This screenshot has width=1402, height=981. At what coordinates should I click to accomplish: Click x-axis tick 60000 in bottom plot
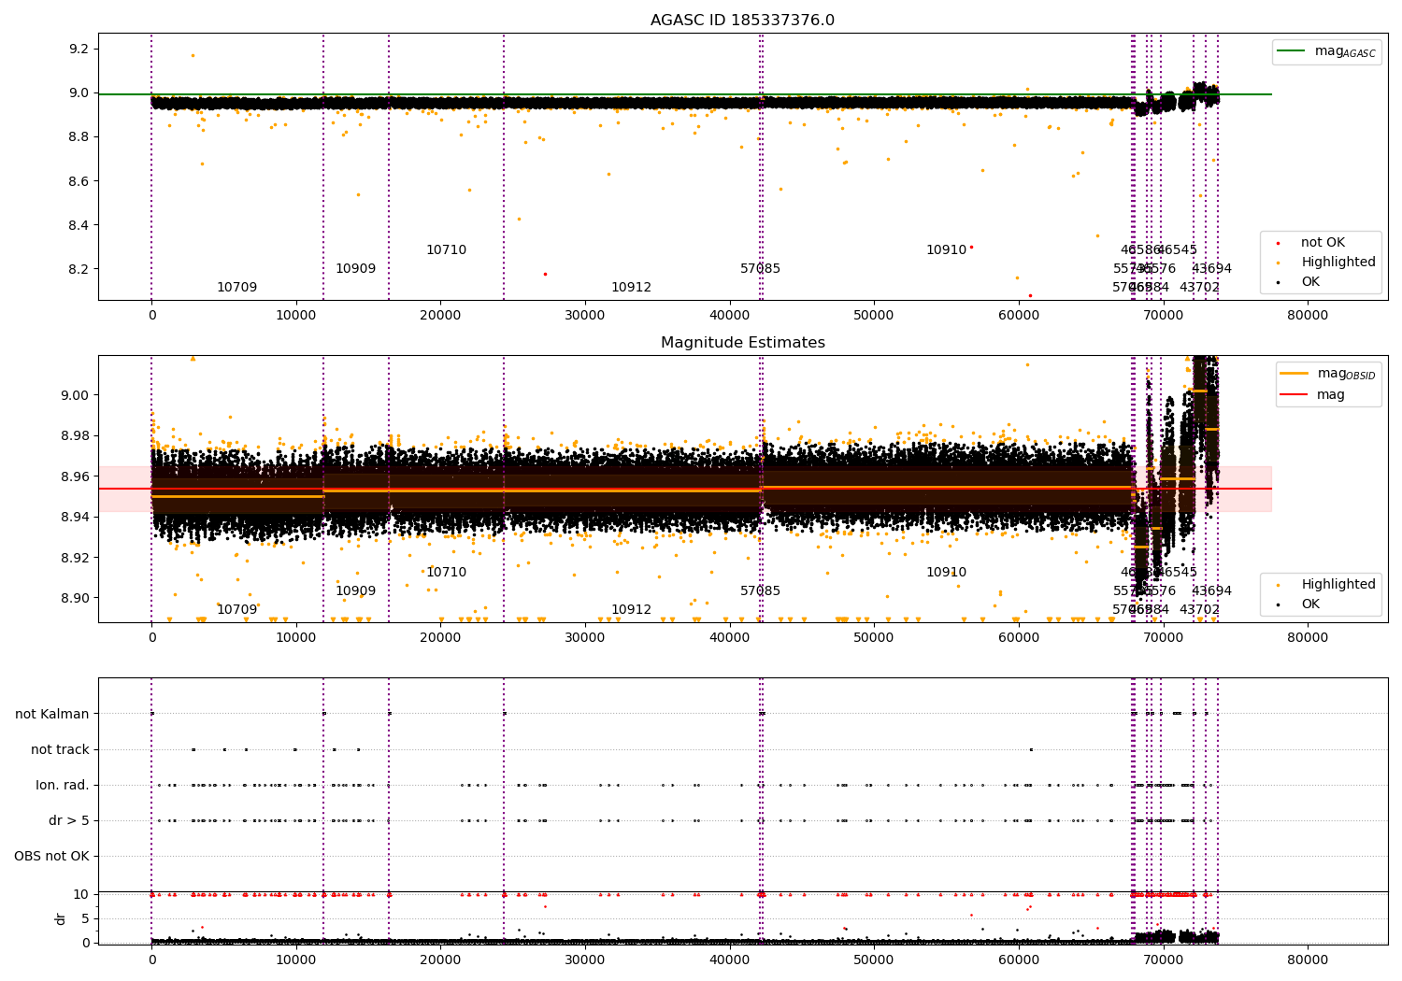[1018, 960]
